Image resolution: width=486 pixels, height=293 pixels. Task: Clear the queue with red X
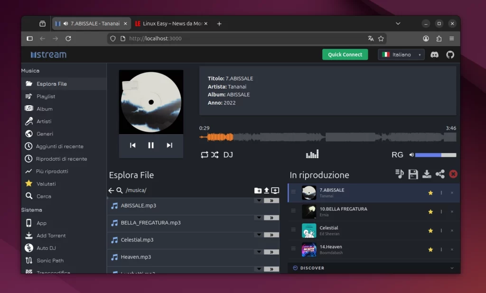(453, 174)
